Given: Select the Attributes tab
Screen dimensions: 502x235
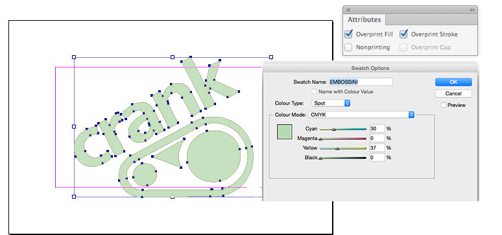Looking at the screenshot, I should pyautogui.click(x=365, y=19).
